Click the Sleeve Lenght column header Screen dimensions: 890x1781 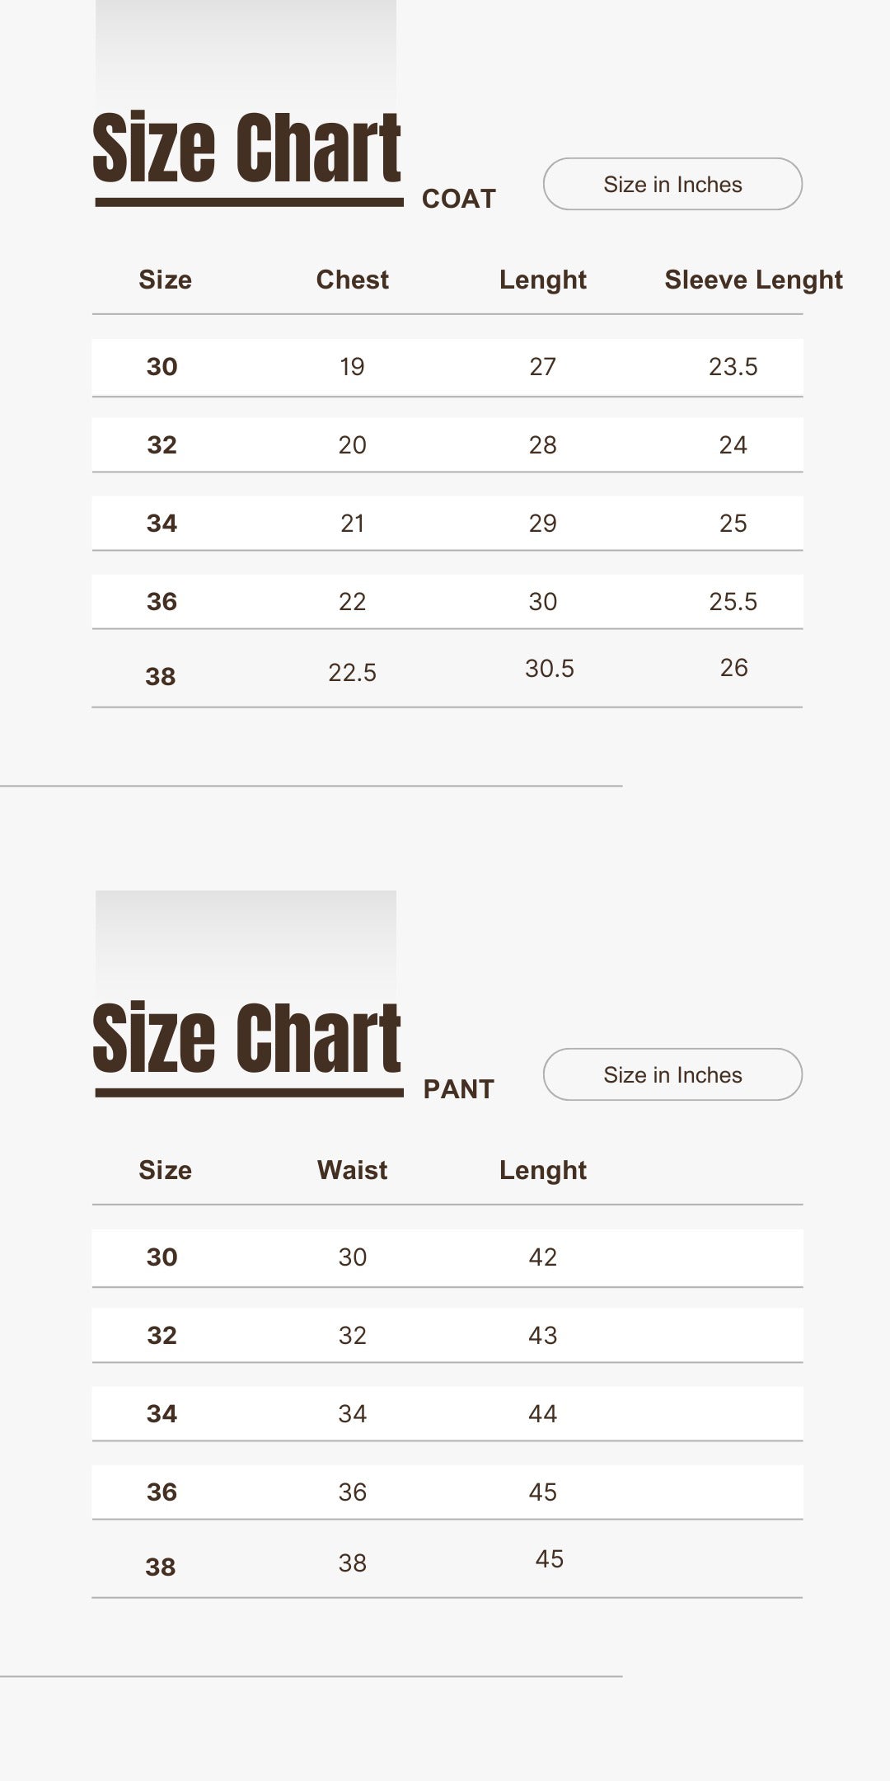pyautogui.click(x=753, y=280)
